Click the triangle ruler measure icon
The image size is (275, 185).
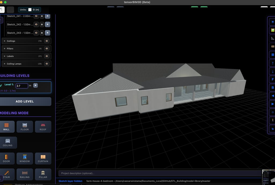pyautogui.click(x=272, y=38)
